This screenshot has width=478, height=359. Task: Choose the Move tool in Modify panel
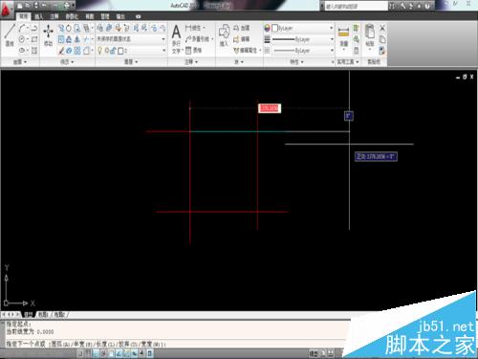[x=48, y=34]
